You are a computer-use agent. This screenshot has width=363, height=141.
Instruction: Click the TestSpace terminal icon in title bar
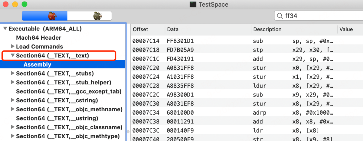click(192, 4)
